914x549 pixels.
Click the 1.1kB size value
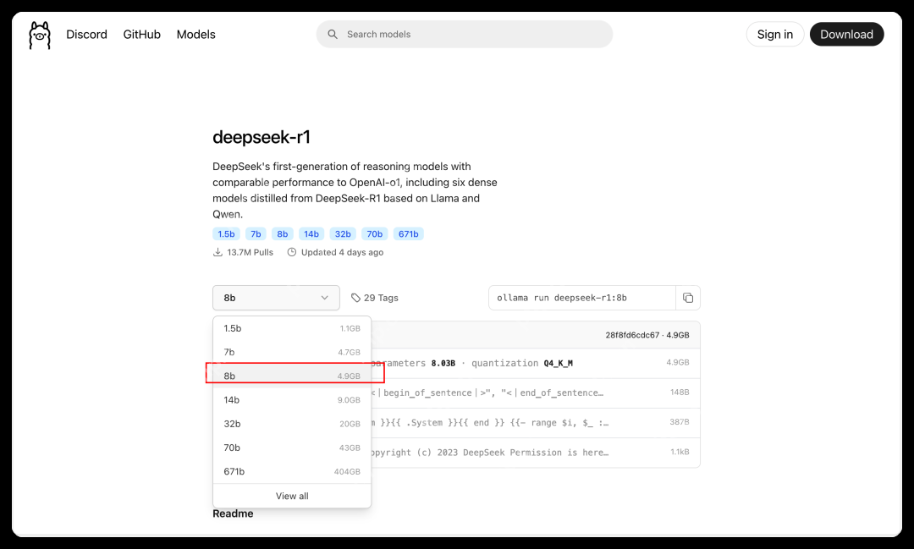point(680,452)
